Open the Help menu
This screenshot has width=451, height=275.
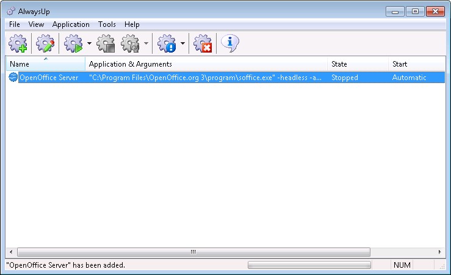132,24
